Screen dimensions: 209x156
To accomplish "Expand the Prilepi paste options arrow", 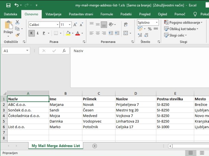I will pyautogui.click(x=8, y=36).
